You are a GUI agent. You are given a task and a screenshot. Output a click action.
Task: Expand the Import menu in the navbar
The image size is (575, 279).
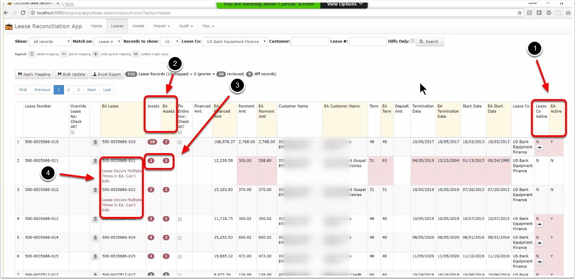[162, 26]
